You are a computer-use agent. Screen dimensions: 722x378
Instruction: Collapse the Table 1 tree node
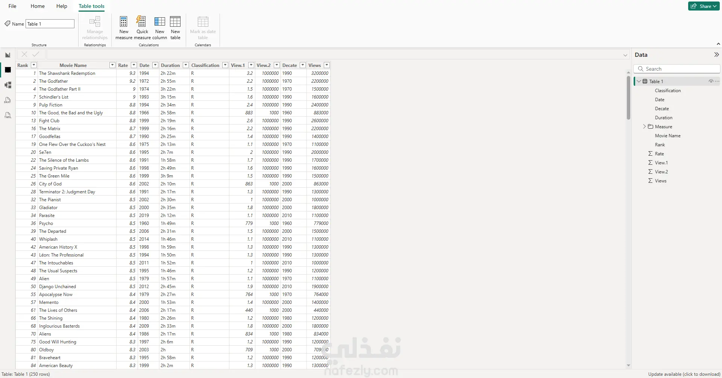tap(639, 81)
